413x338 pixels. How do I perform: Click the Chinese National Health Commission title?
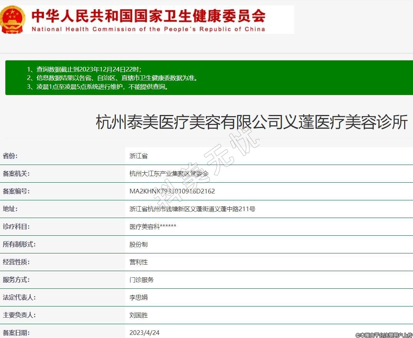point(148,15)
